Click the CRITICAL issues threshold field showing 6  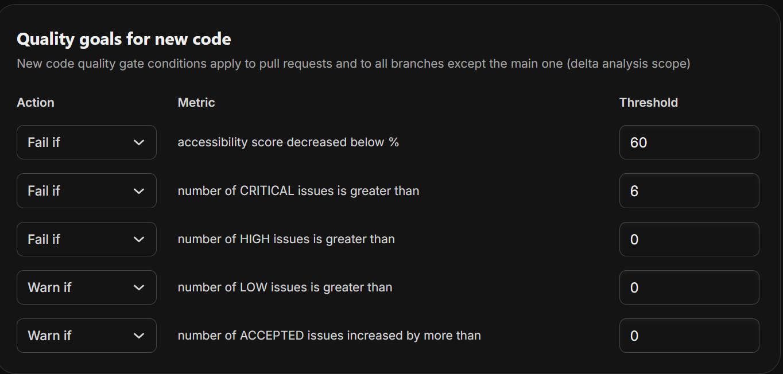[689, 190]
